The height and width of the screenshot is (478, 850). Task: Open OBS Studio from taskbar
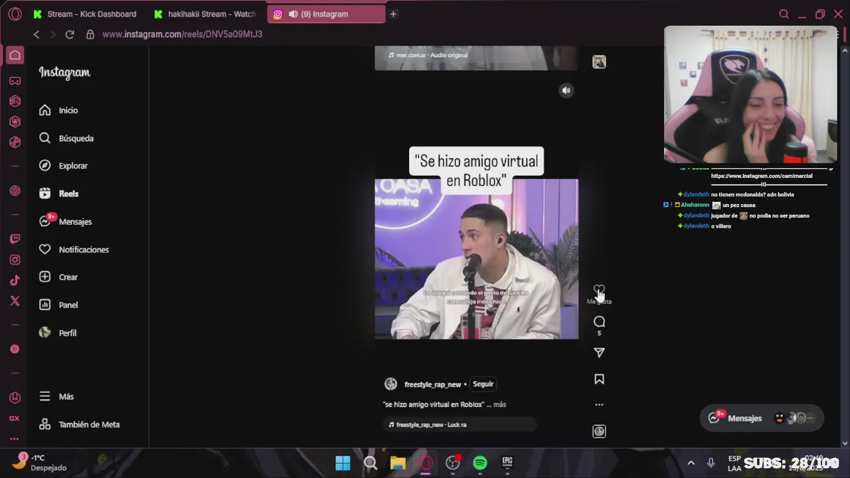[x=453, y=463]
